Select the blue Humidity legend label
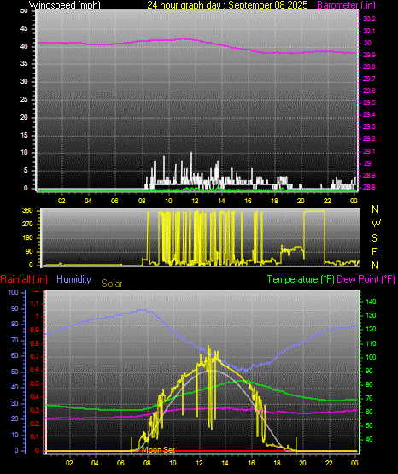Screen dimensions: 398x474 (73, 279)
